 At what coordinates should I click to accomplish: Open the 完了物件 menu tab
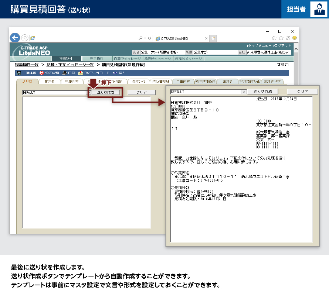pyautogui.click(x=96, y=59)
